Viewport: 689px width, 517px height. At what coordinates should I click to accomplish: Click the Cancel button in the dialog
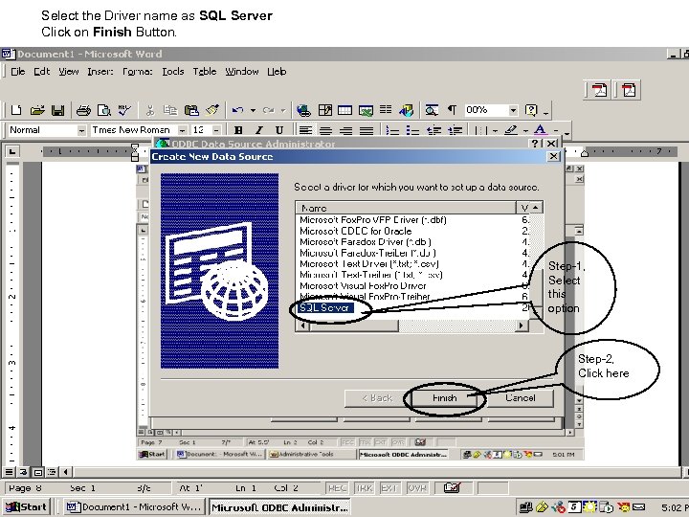click(x=521, y=398)
